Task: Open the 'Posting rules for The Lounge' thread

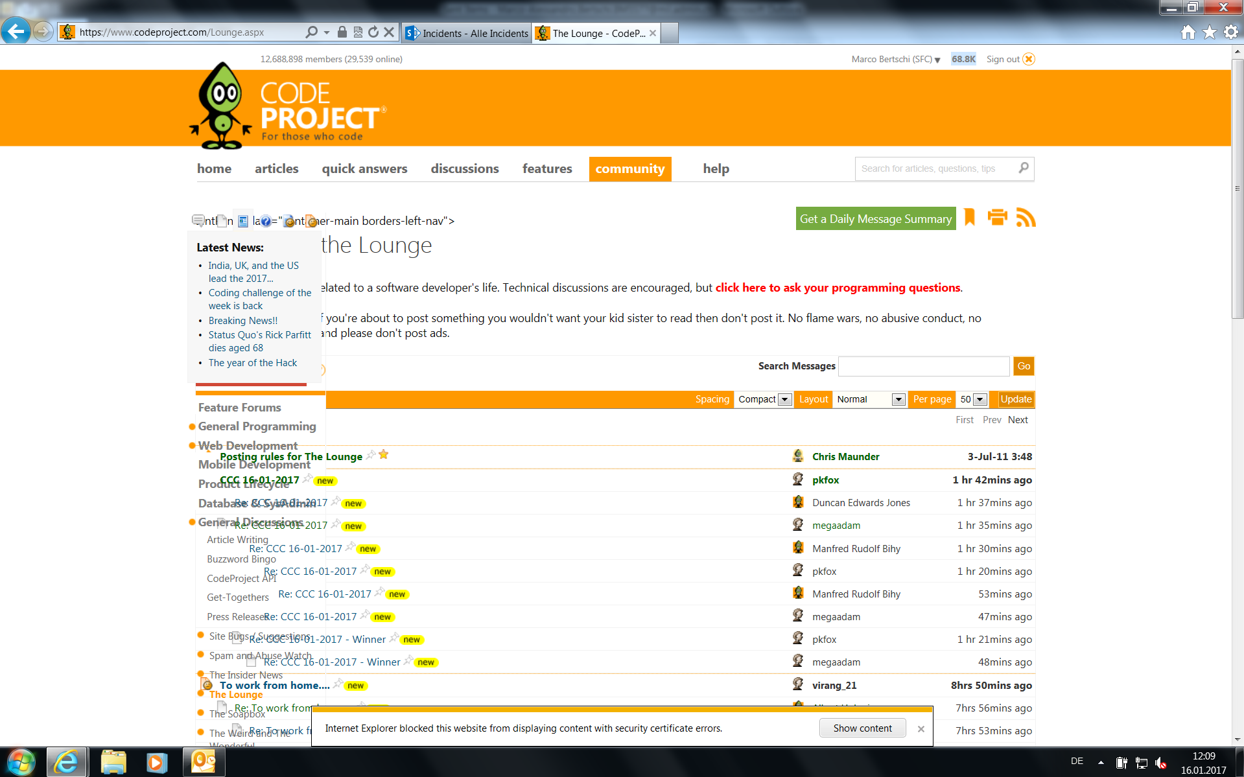Action: 291,457
